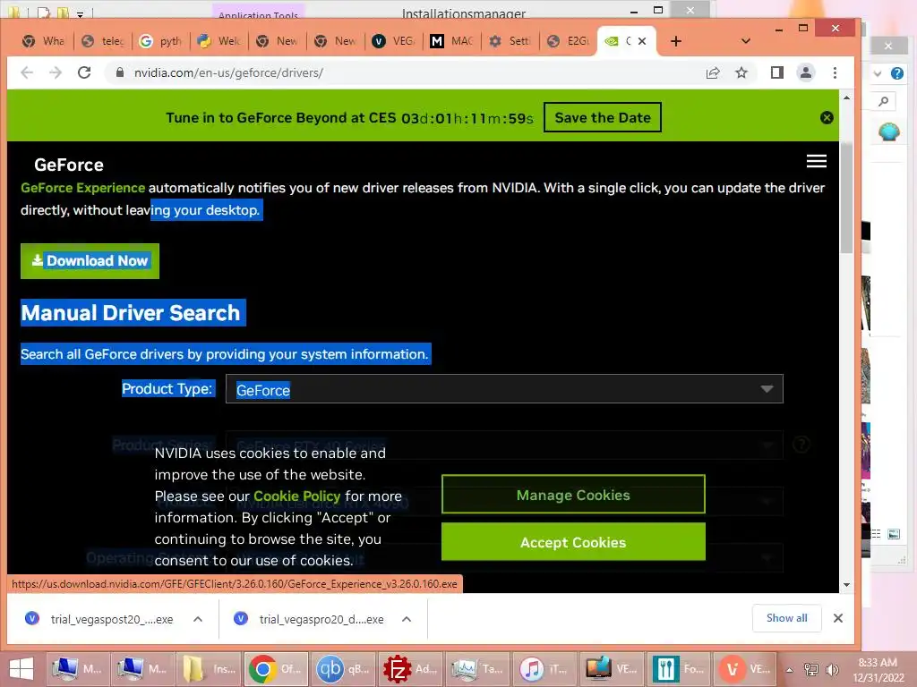Click help icon in Installationsmanager window
917x687 pixels.
[897, 73]
